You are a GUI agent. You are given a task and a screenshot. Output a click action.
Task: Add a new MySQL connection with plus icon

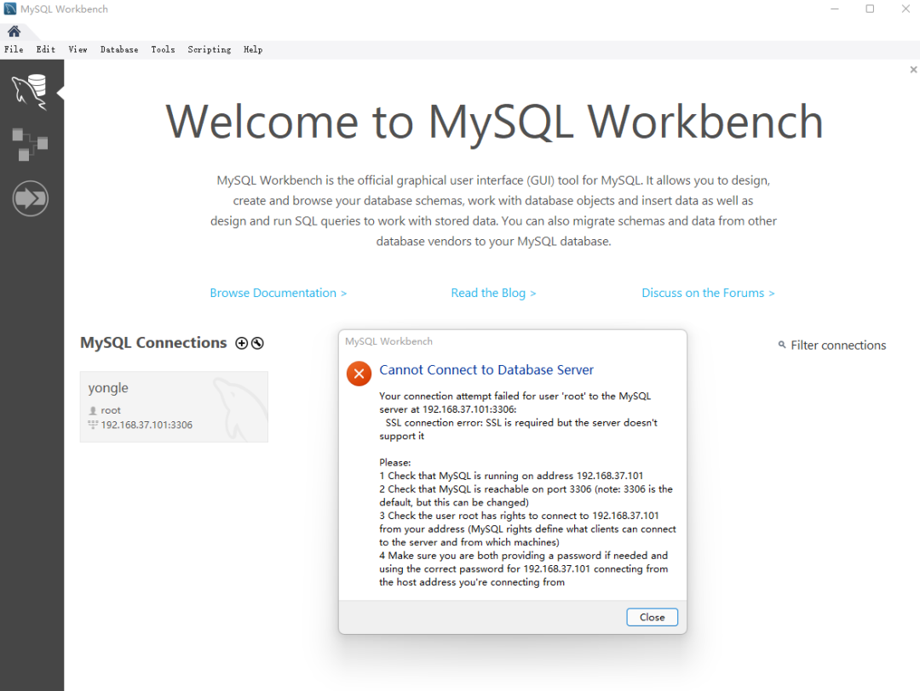click(x=241, y=344)
